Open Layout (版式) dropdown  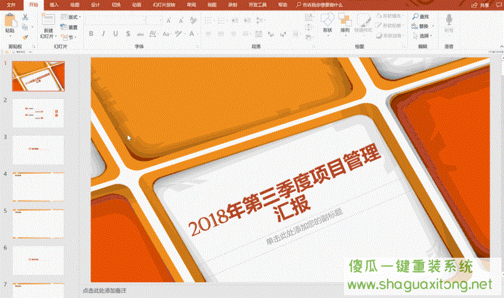pyautogui.click(x=71, y=18)
